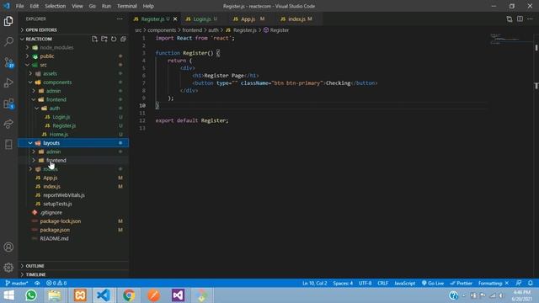The height and width of the screenshot is (303, 539).
Task: Open the Selection menu
Action: coord(55,6)
